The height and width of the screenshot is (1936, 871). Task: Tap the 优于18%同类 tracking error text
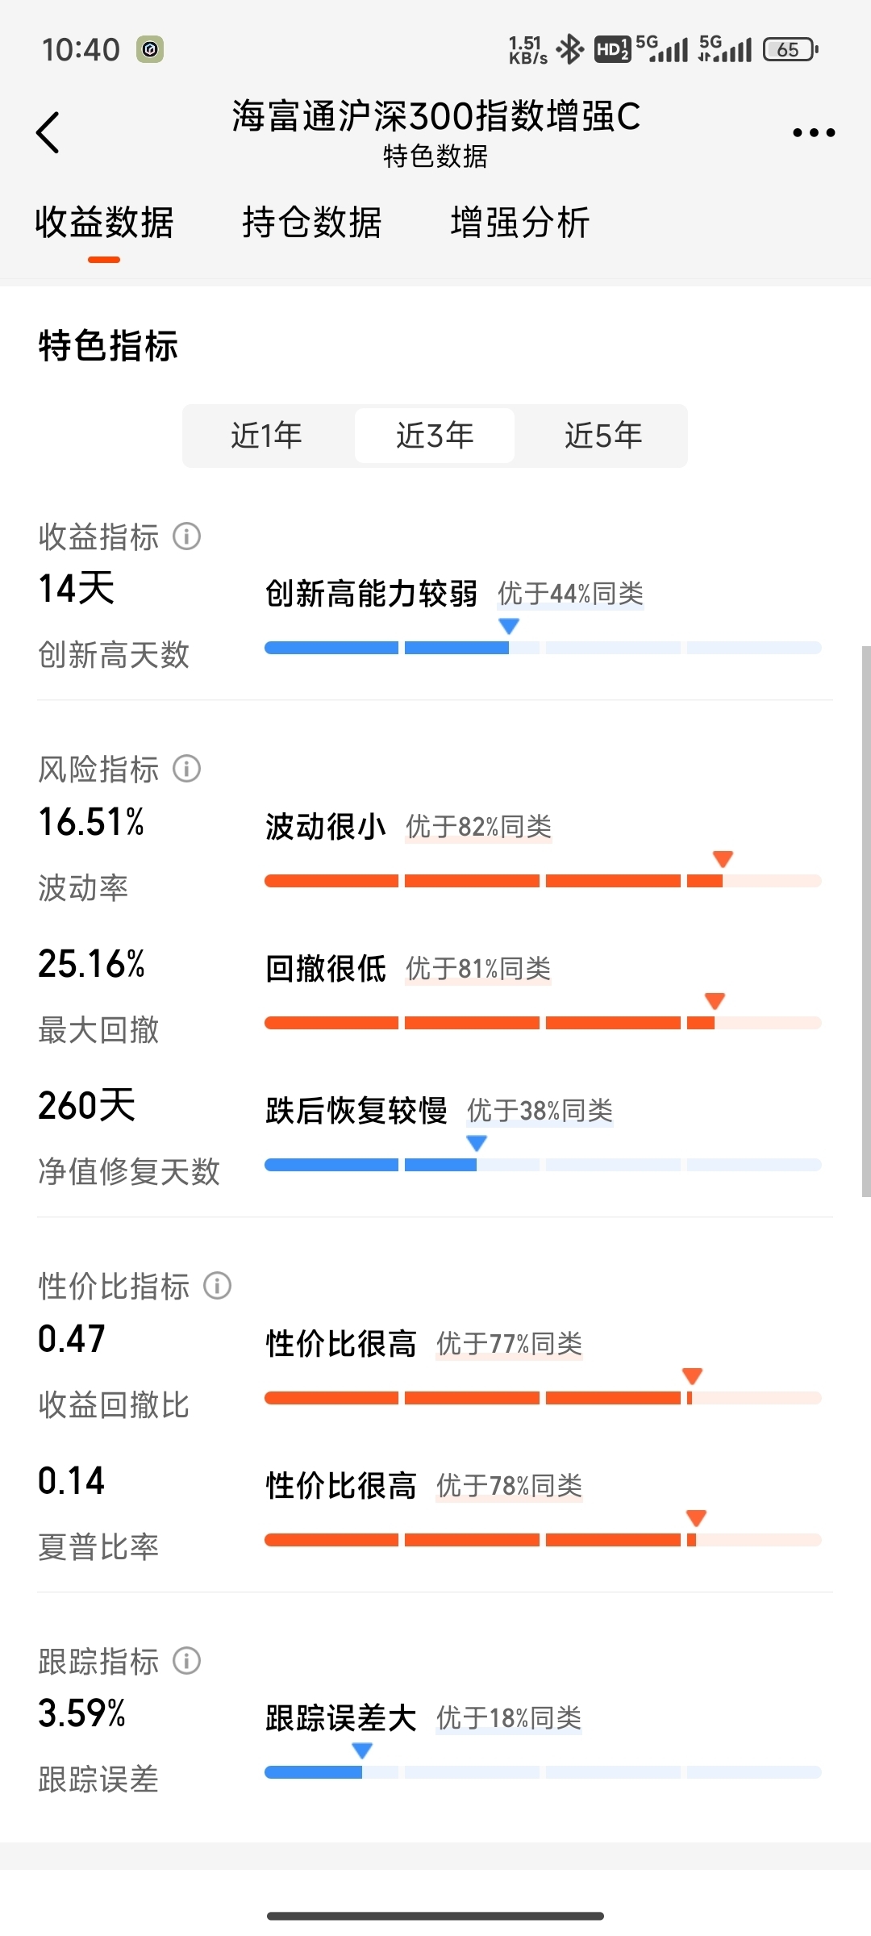click(x=509, y=1718)
